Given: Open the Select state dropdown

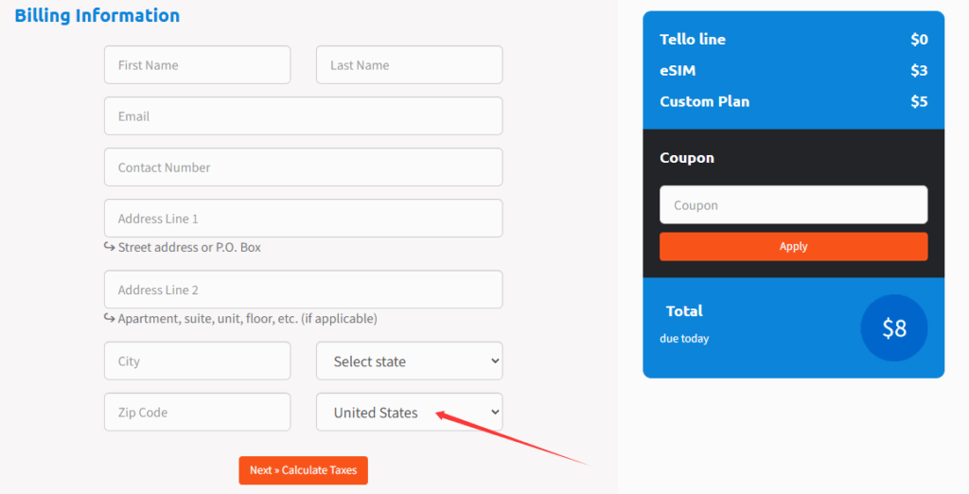Looking at the screenshot, I should [409, 362].
